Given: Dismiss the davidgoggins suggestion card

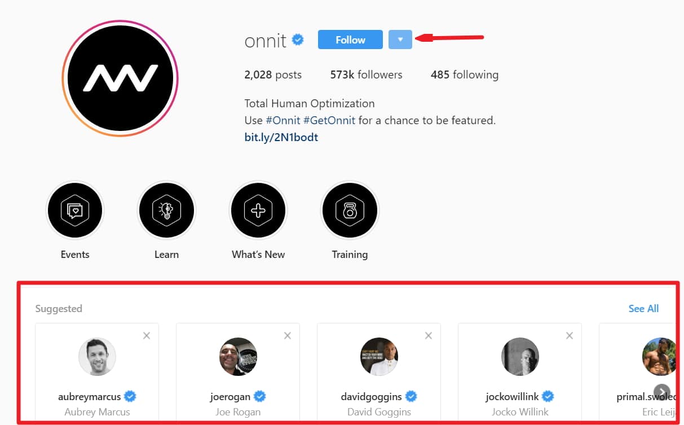Looking at the screenshot, I should [429, 336].
